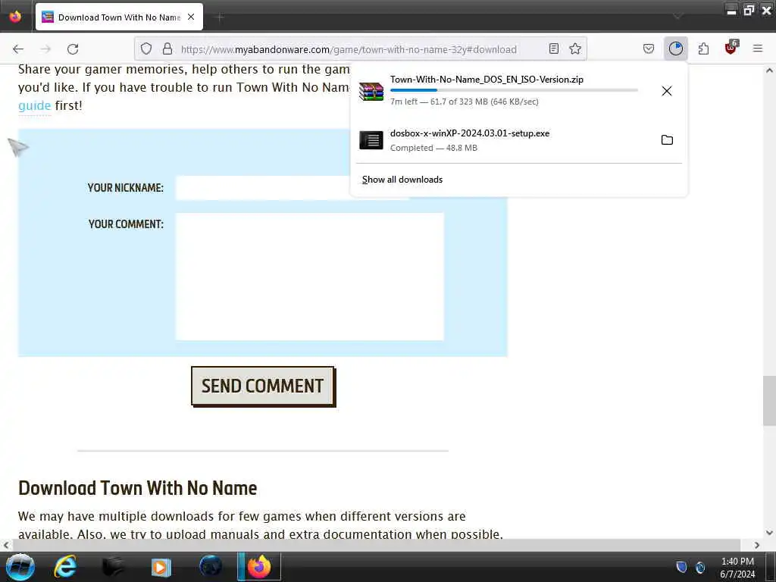Viewport: 776px width, 582px height.
Task: Click the horizontal scroll right arrow
Action: (x=757, y=545)
